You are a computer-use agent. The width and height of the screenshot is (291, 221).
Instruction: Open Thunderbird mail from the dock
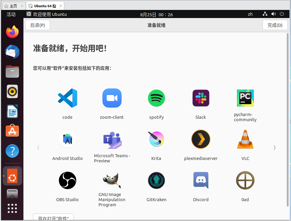(x=12, y=52)
